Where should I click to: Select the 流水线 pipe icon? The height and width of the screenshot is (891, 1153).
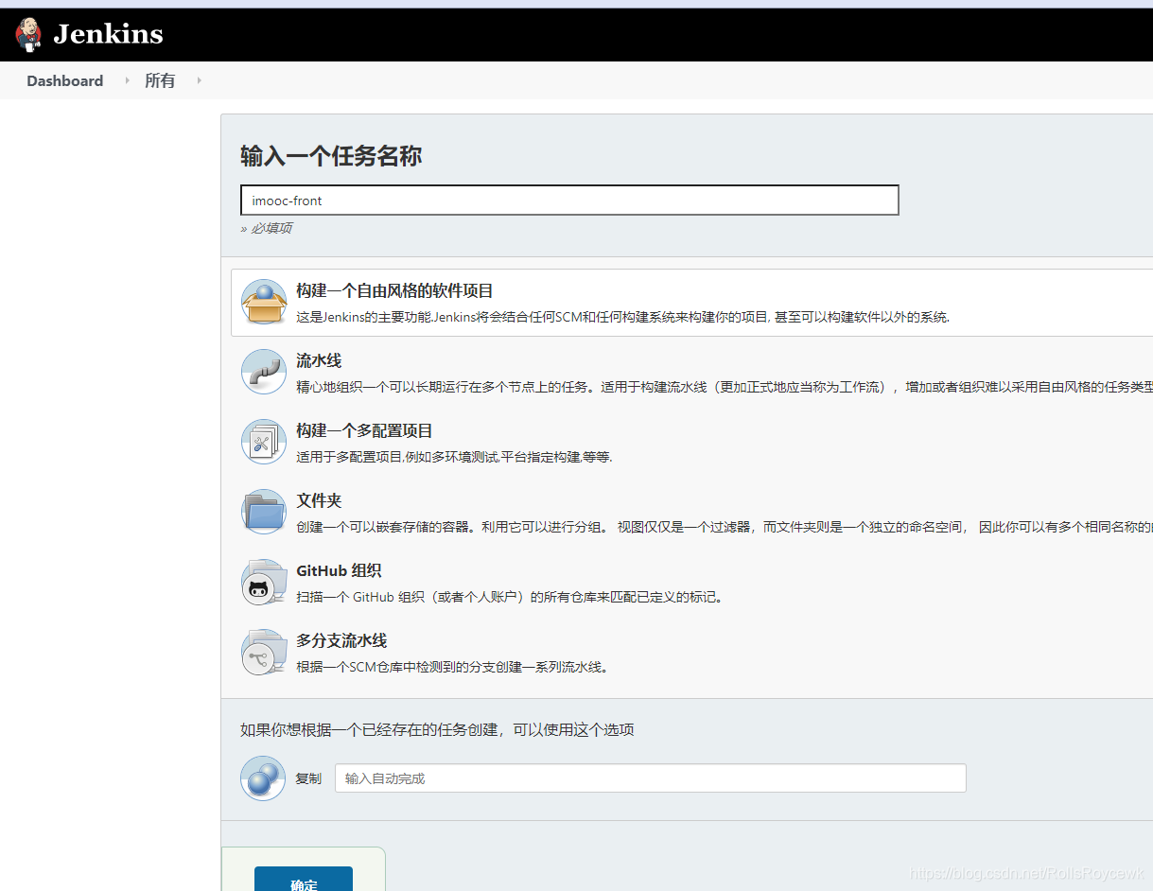coord(263,372)
